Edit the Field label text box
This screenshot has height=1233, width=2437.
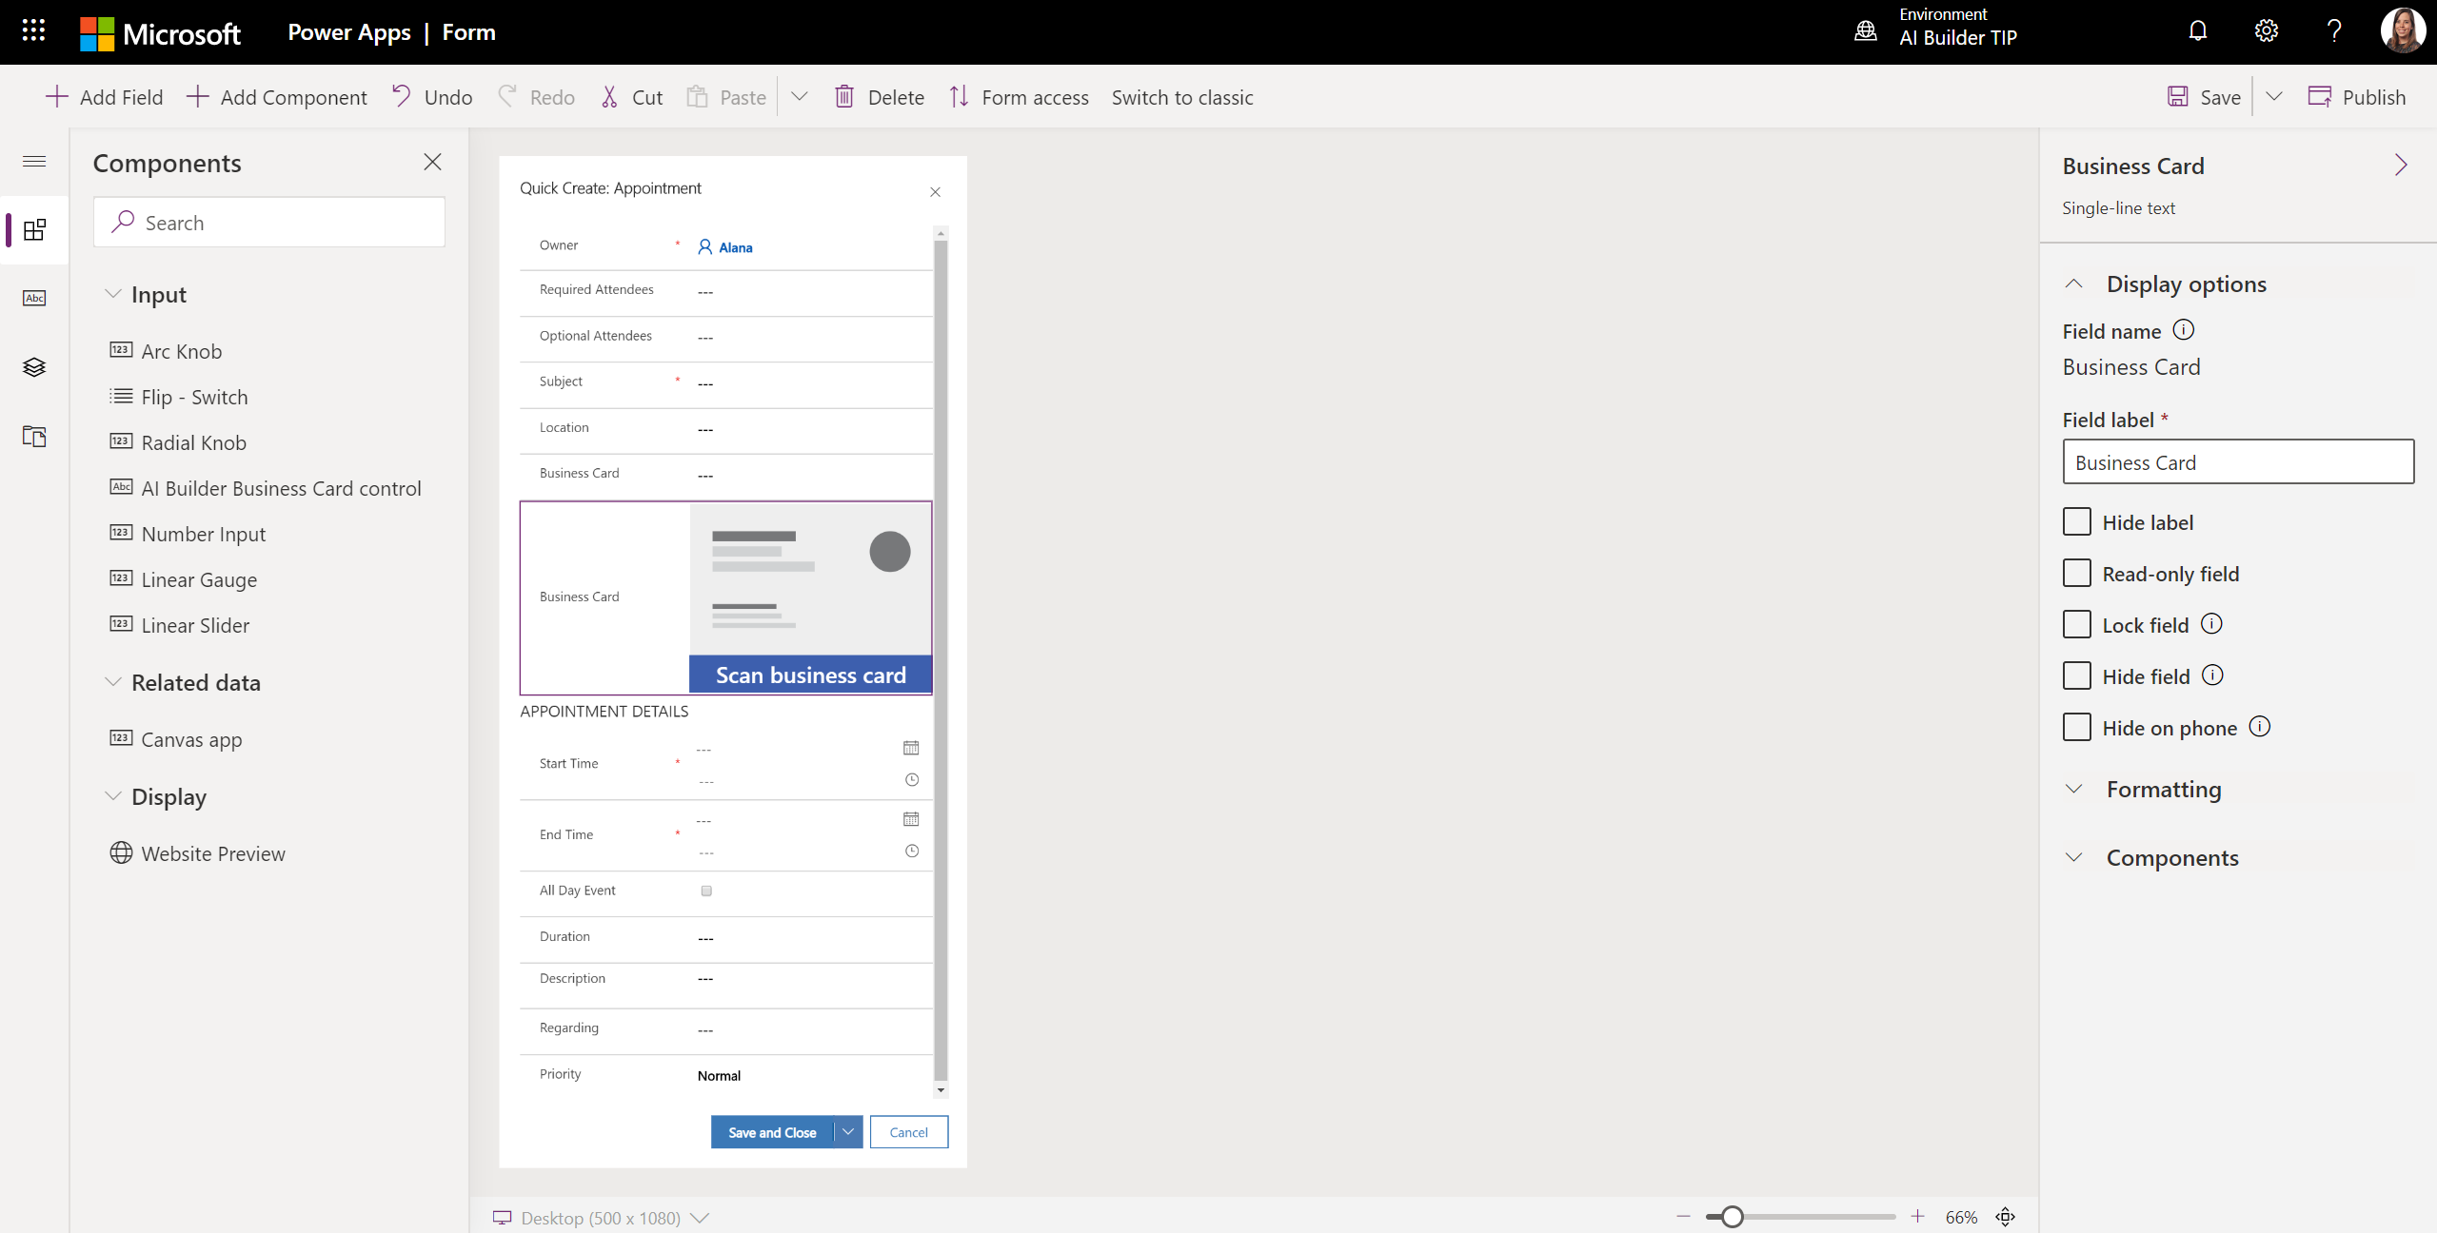tap(2238, 462)
